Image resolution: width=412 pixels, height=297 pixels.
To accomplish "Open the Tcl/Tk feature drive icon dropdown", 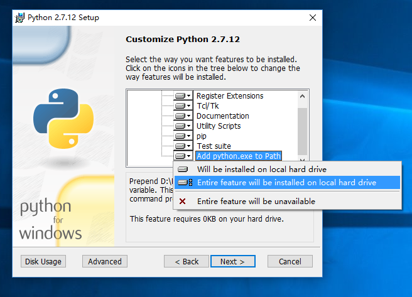I will (183, 106).
